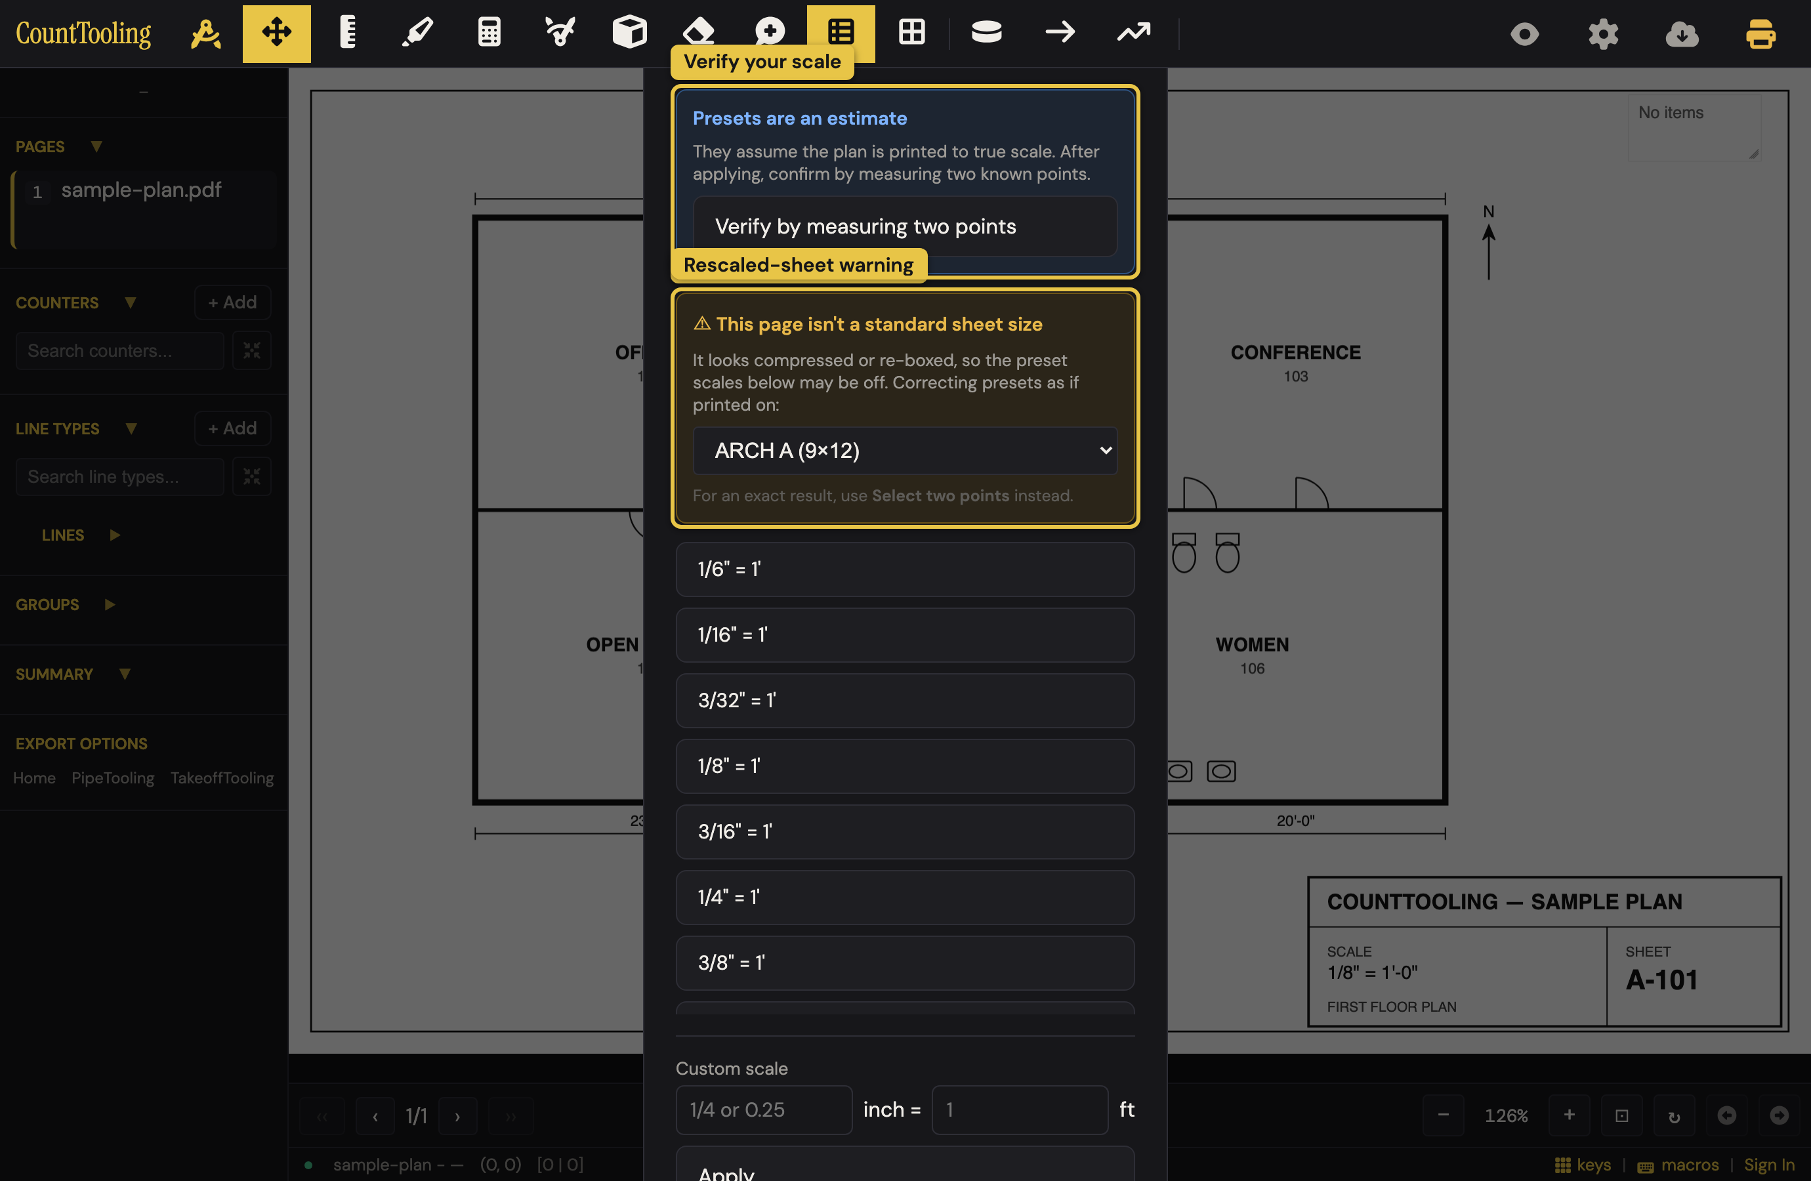Click the EXPORT OPTIONS heading
The width and height of the screenshot is (1811, 1181).
pos(81,743)
